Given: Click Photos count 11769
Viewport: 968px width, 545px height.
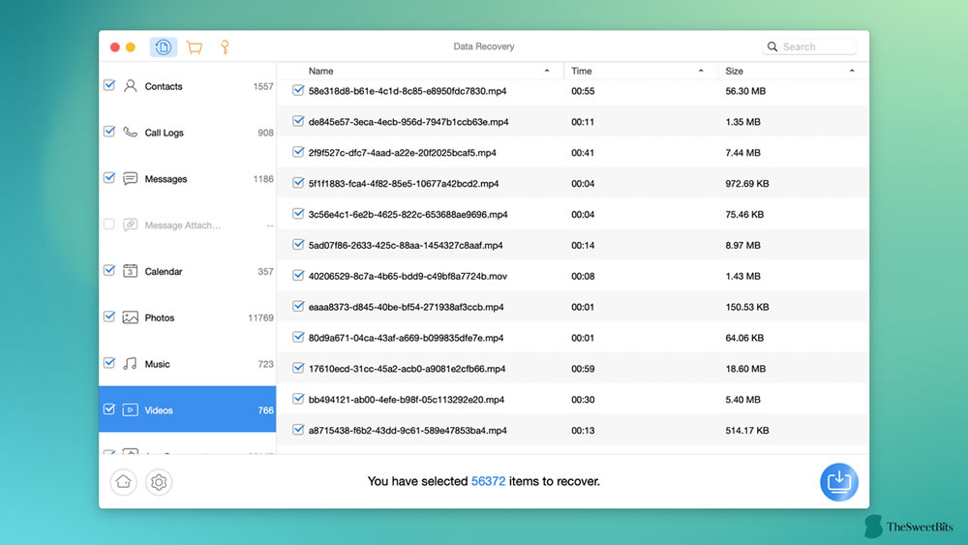Looking at the screenshot, I should click(260, 318).
